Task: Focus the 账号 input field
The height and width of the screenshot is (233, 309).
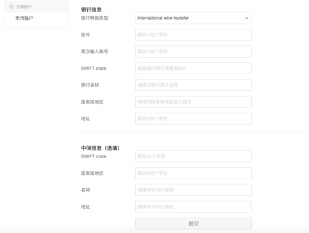Action: click(194, 35)
